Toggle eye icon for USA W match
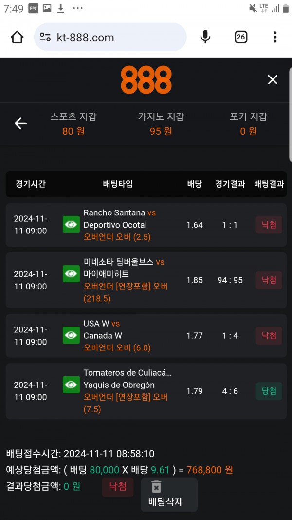Viewport: 292px width, 520px height. tap(71, 335)
